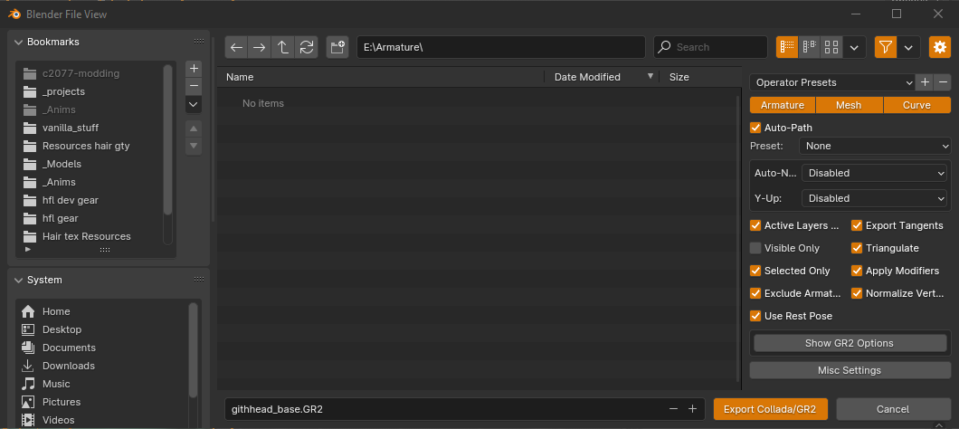Add a bookmark with the plus button
959x429 pixels.
(194, 69)
